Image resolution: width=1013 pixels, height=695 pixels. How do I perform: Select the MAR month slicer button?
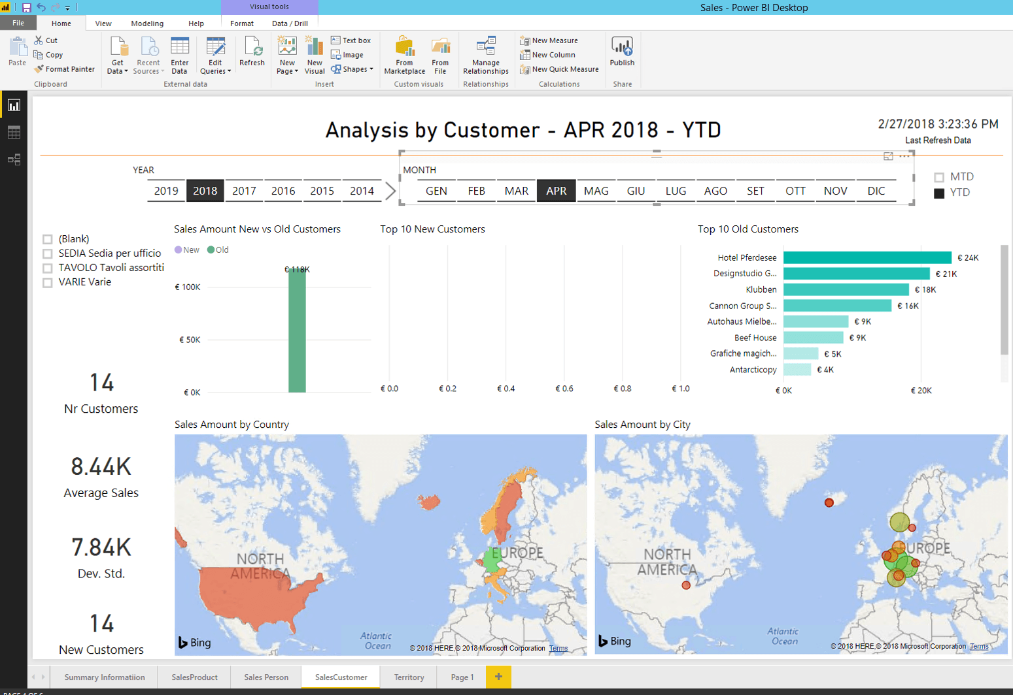[x=516, y=191]
